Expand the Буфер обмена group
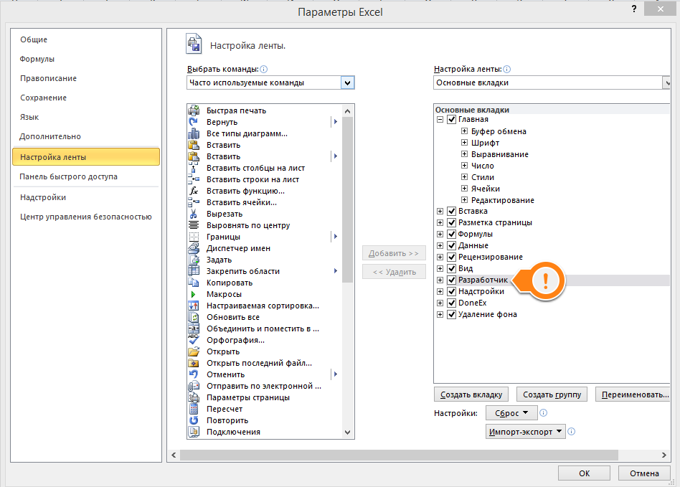This screenshot has height=487, width=680. coord(464,131)
